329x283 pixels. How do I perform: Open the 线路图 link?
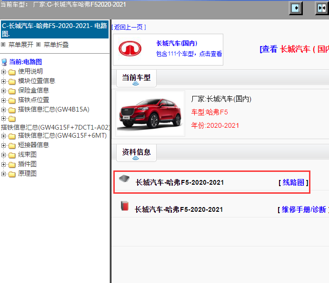[x=293, y=182]
